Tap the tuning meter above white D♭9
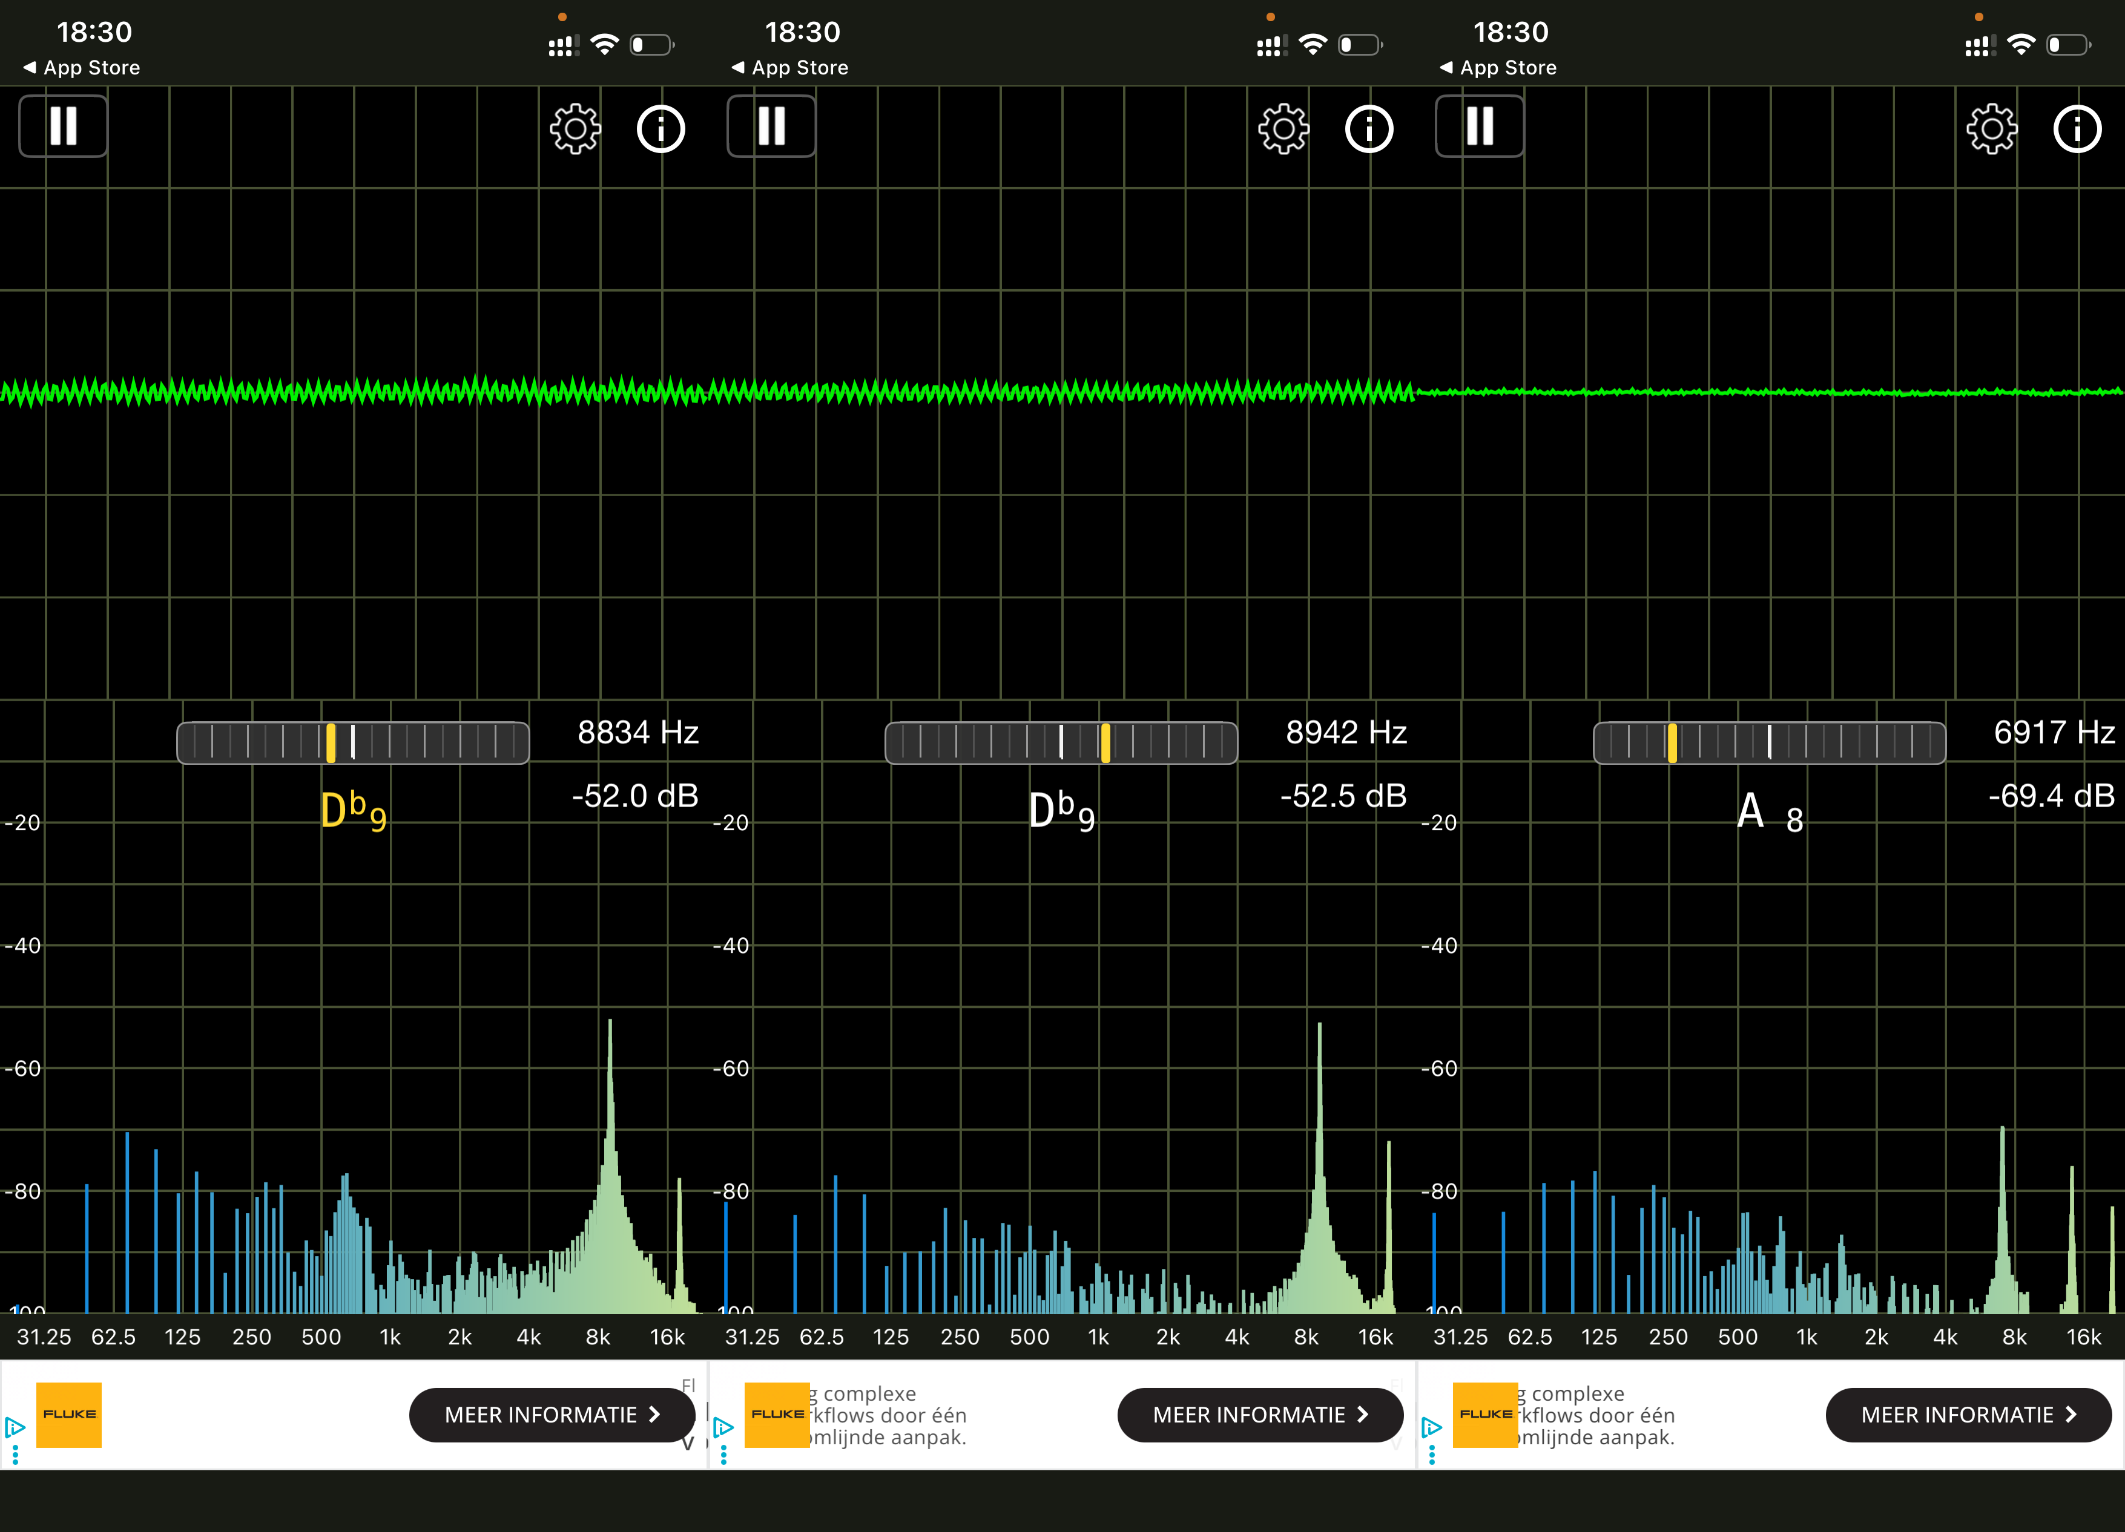Viewport: 2125px width, 1532px height. pos(1061,742)
